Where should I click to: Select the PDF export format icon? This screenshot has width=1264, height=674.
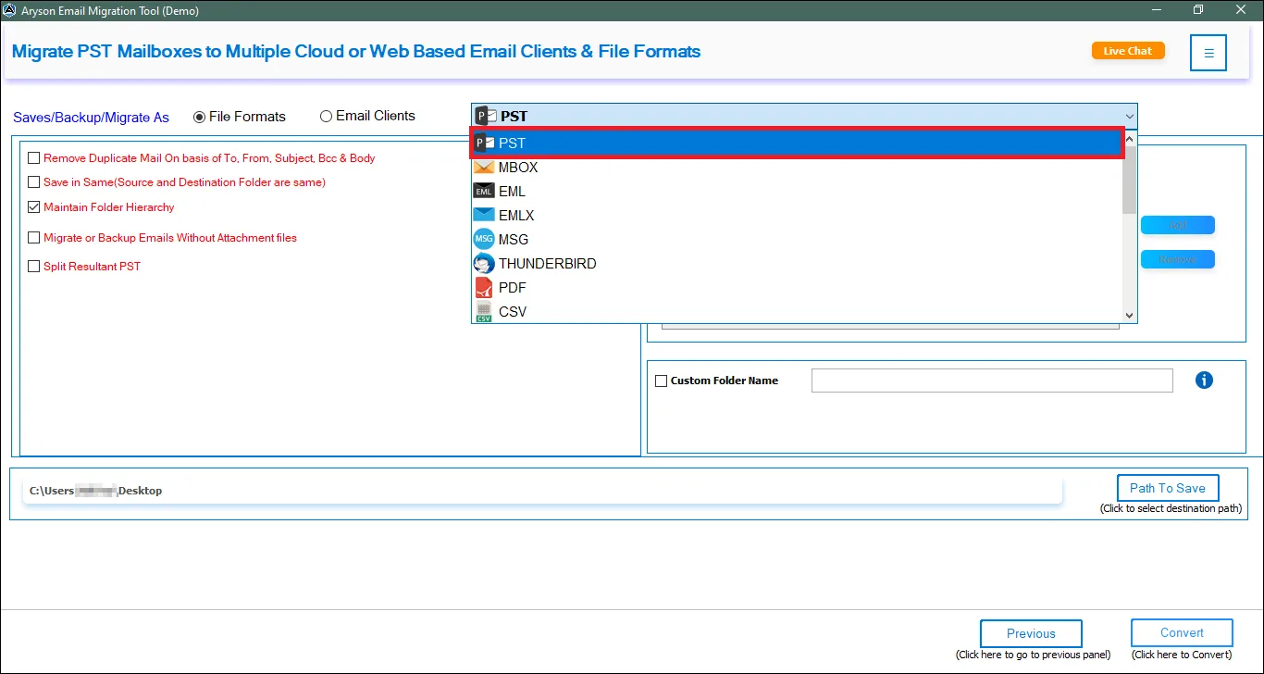pos(483,287)
